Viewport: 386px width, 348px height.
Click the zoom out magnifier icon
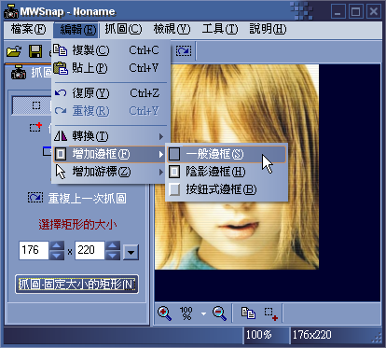coord(219,313)
